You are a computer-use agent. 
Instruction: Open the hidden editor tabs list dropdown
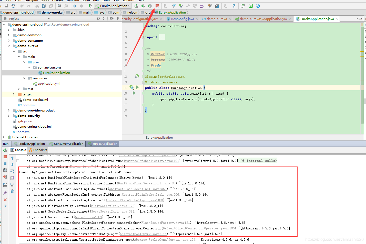click(359, 19)
